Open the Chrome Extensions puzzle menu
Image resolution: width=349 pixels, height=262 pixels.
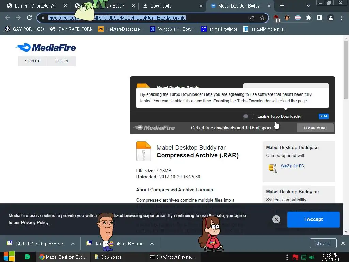[309, 18]
